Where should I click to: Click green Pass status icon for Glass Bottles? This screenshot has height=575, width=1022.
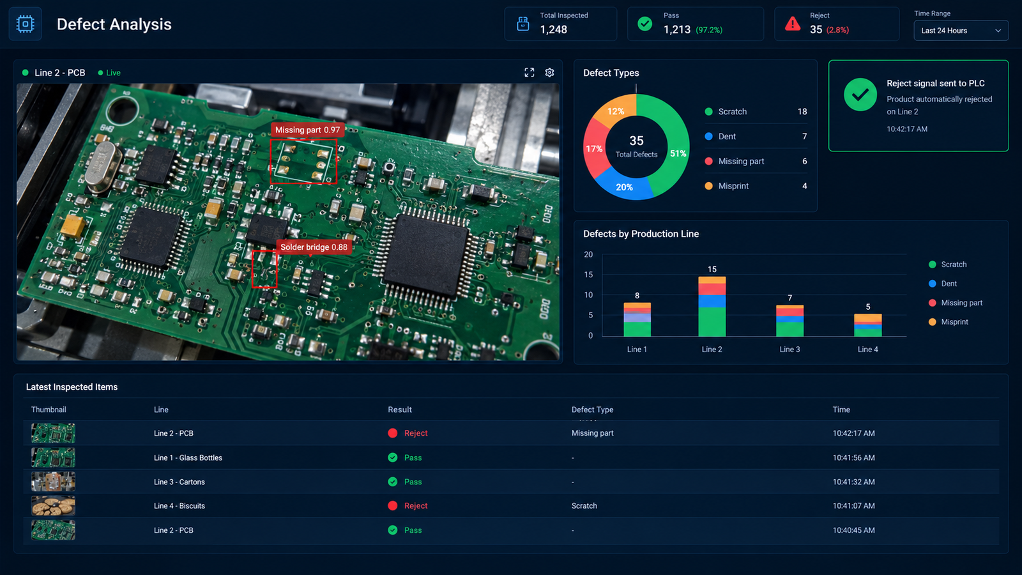pos(393,457)
